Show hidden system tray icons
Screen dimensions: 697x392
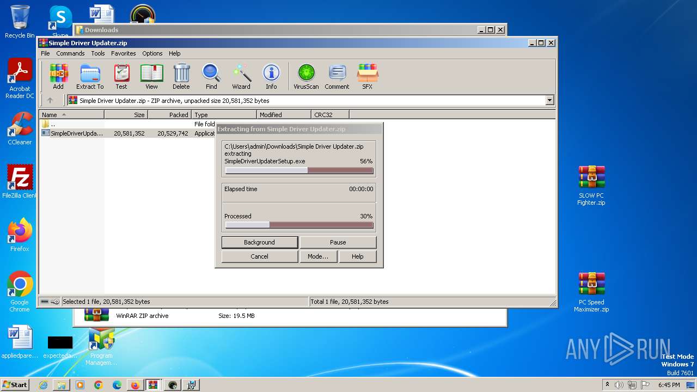607,385
